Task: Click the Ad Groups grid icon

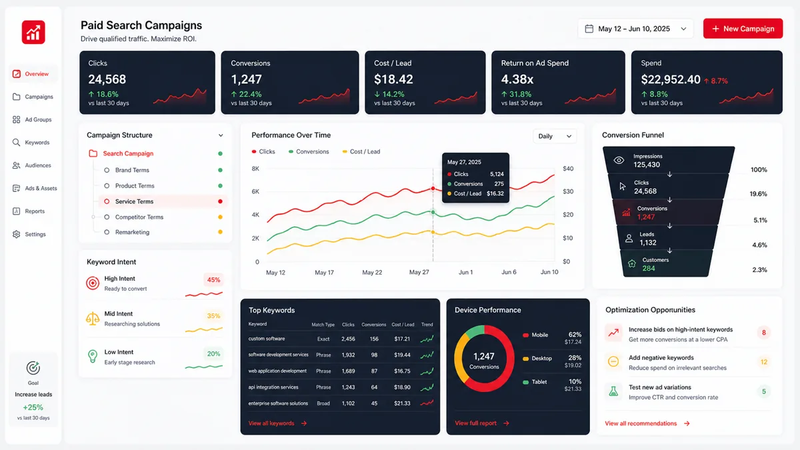Action: coord(17,119)
